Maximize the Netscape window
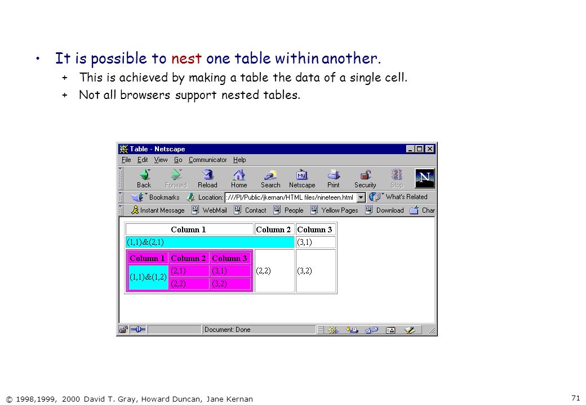This screenshot has width=586, height=405. (420, 149)
